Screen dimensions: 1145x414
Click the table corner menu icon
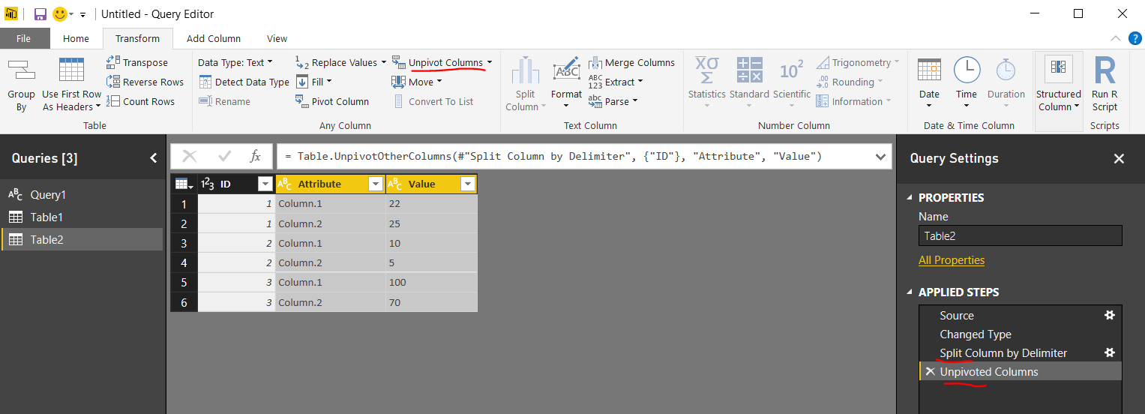pyautogui.click(x=184, y=184)
